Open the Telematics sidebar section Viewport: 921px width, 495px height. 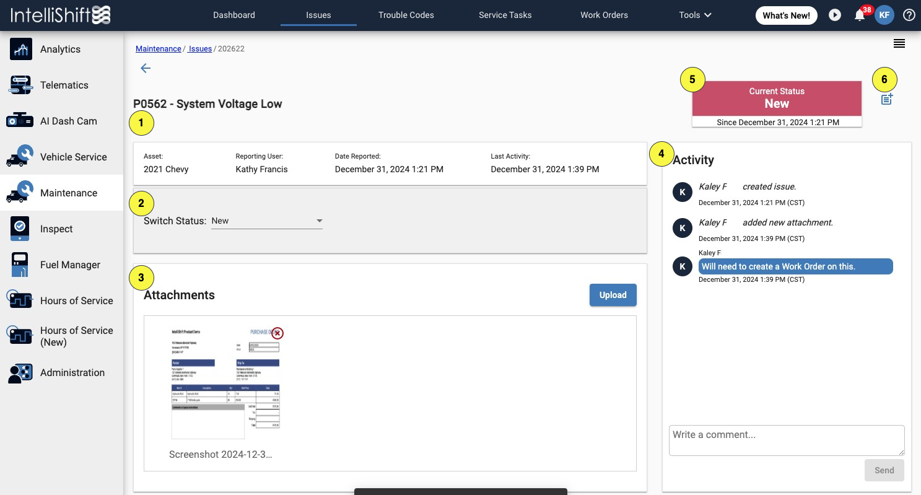tap(61, 85)
